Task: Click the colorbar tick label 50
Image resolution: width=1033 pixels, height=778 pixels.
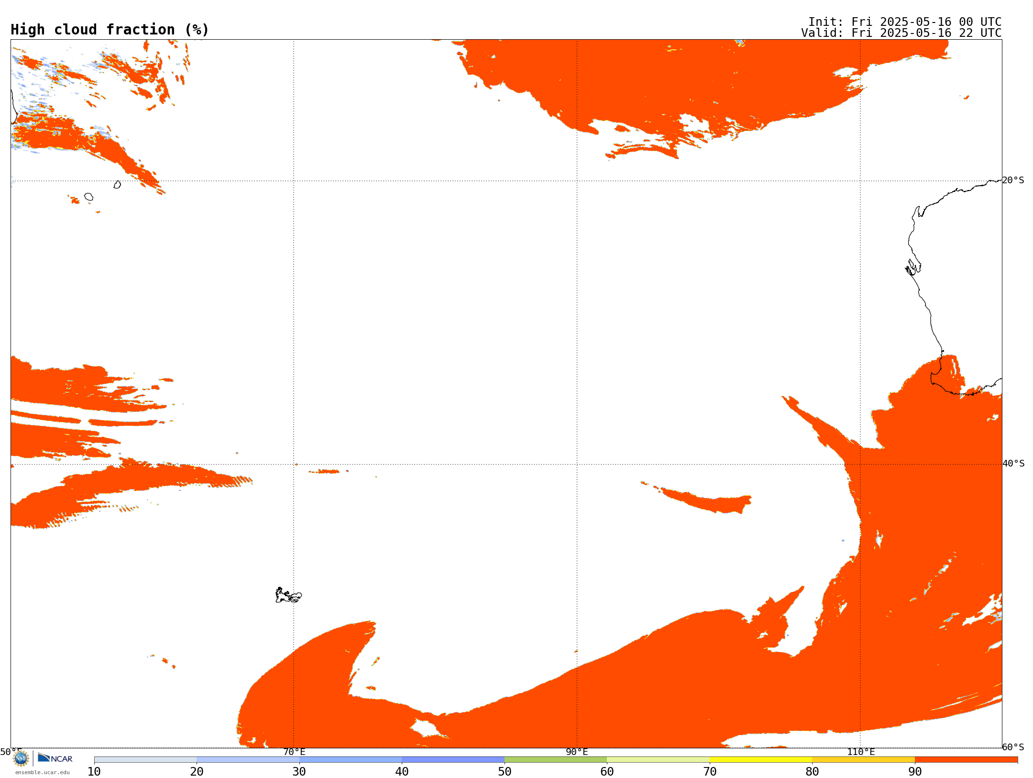Action: (x=505, y=771)
